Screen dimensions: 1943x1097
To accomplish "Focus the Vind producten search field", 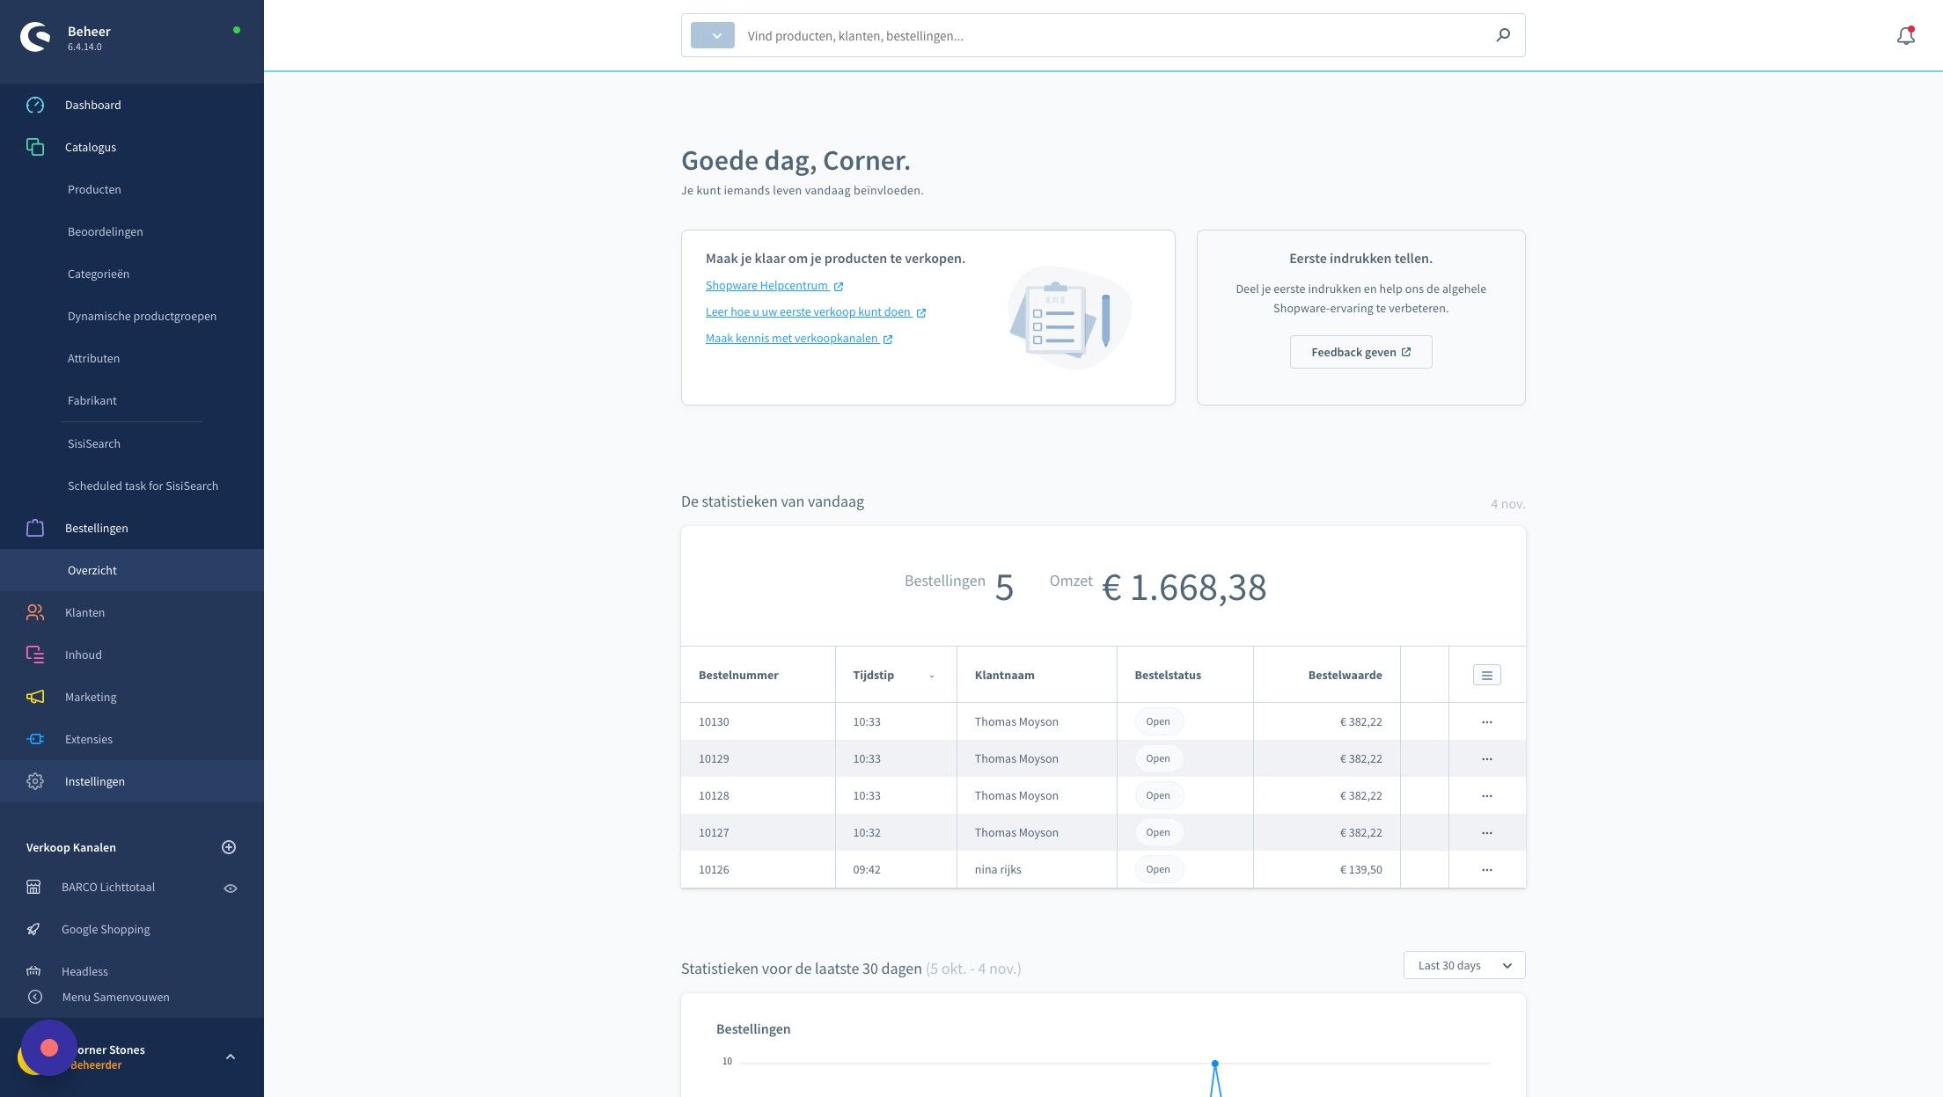I will tap(1113, 35).
